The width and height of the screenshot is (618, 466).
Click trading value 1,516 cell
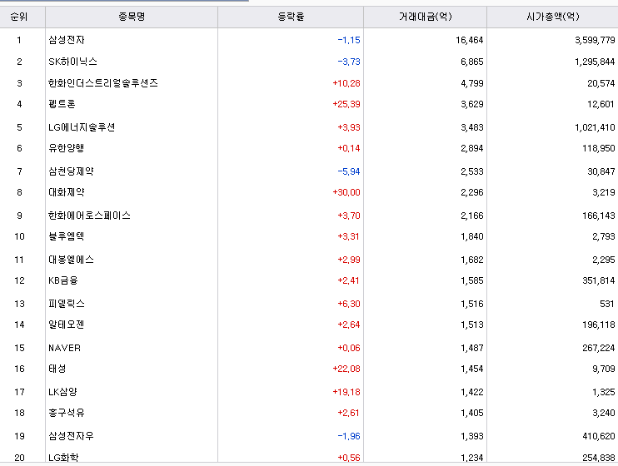[x=471, y=304]
